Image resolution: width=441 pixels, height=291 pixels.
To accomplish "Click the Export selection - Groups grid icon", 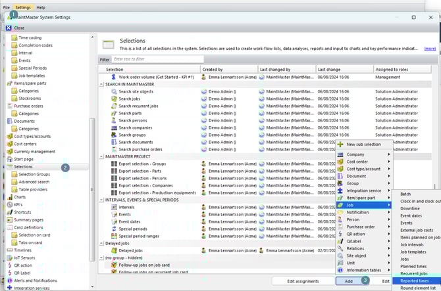I will pos(114,163).
